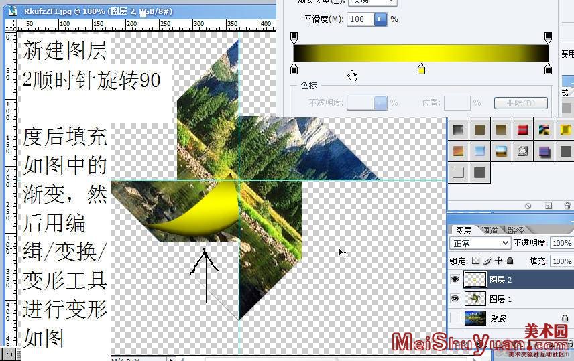Select the black-white noise texture style swatch

522,151
